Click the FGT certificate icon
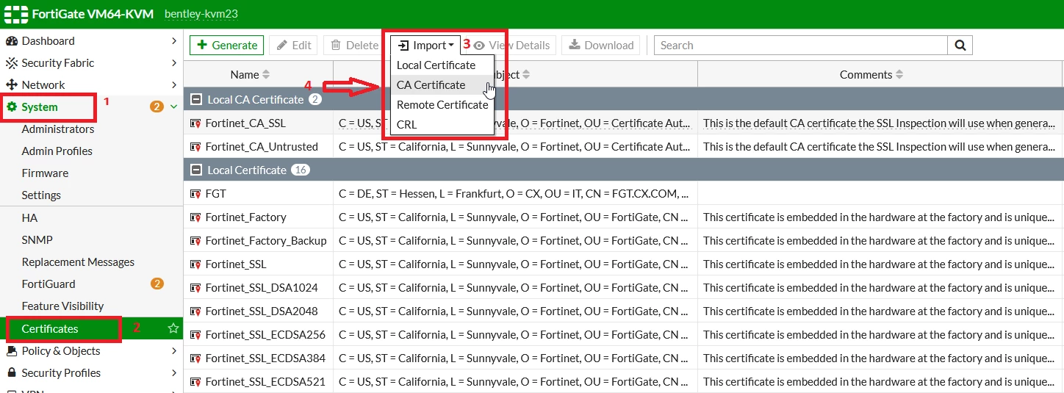This screenshot has height=393, width=1064. [x=195, y=194]
